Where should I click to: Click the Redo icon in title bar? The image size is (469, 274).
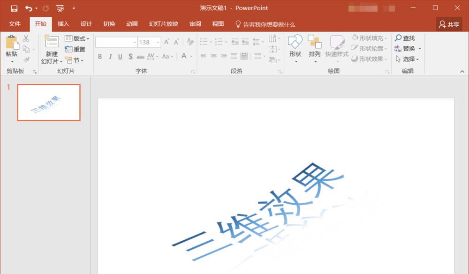45,8
